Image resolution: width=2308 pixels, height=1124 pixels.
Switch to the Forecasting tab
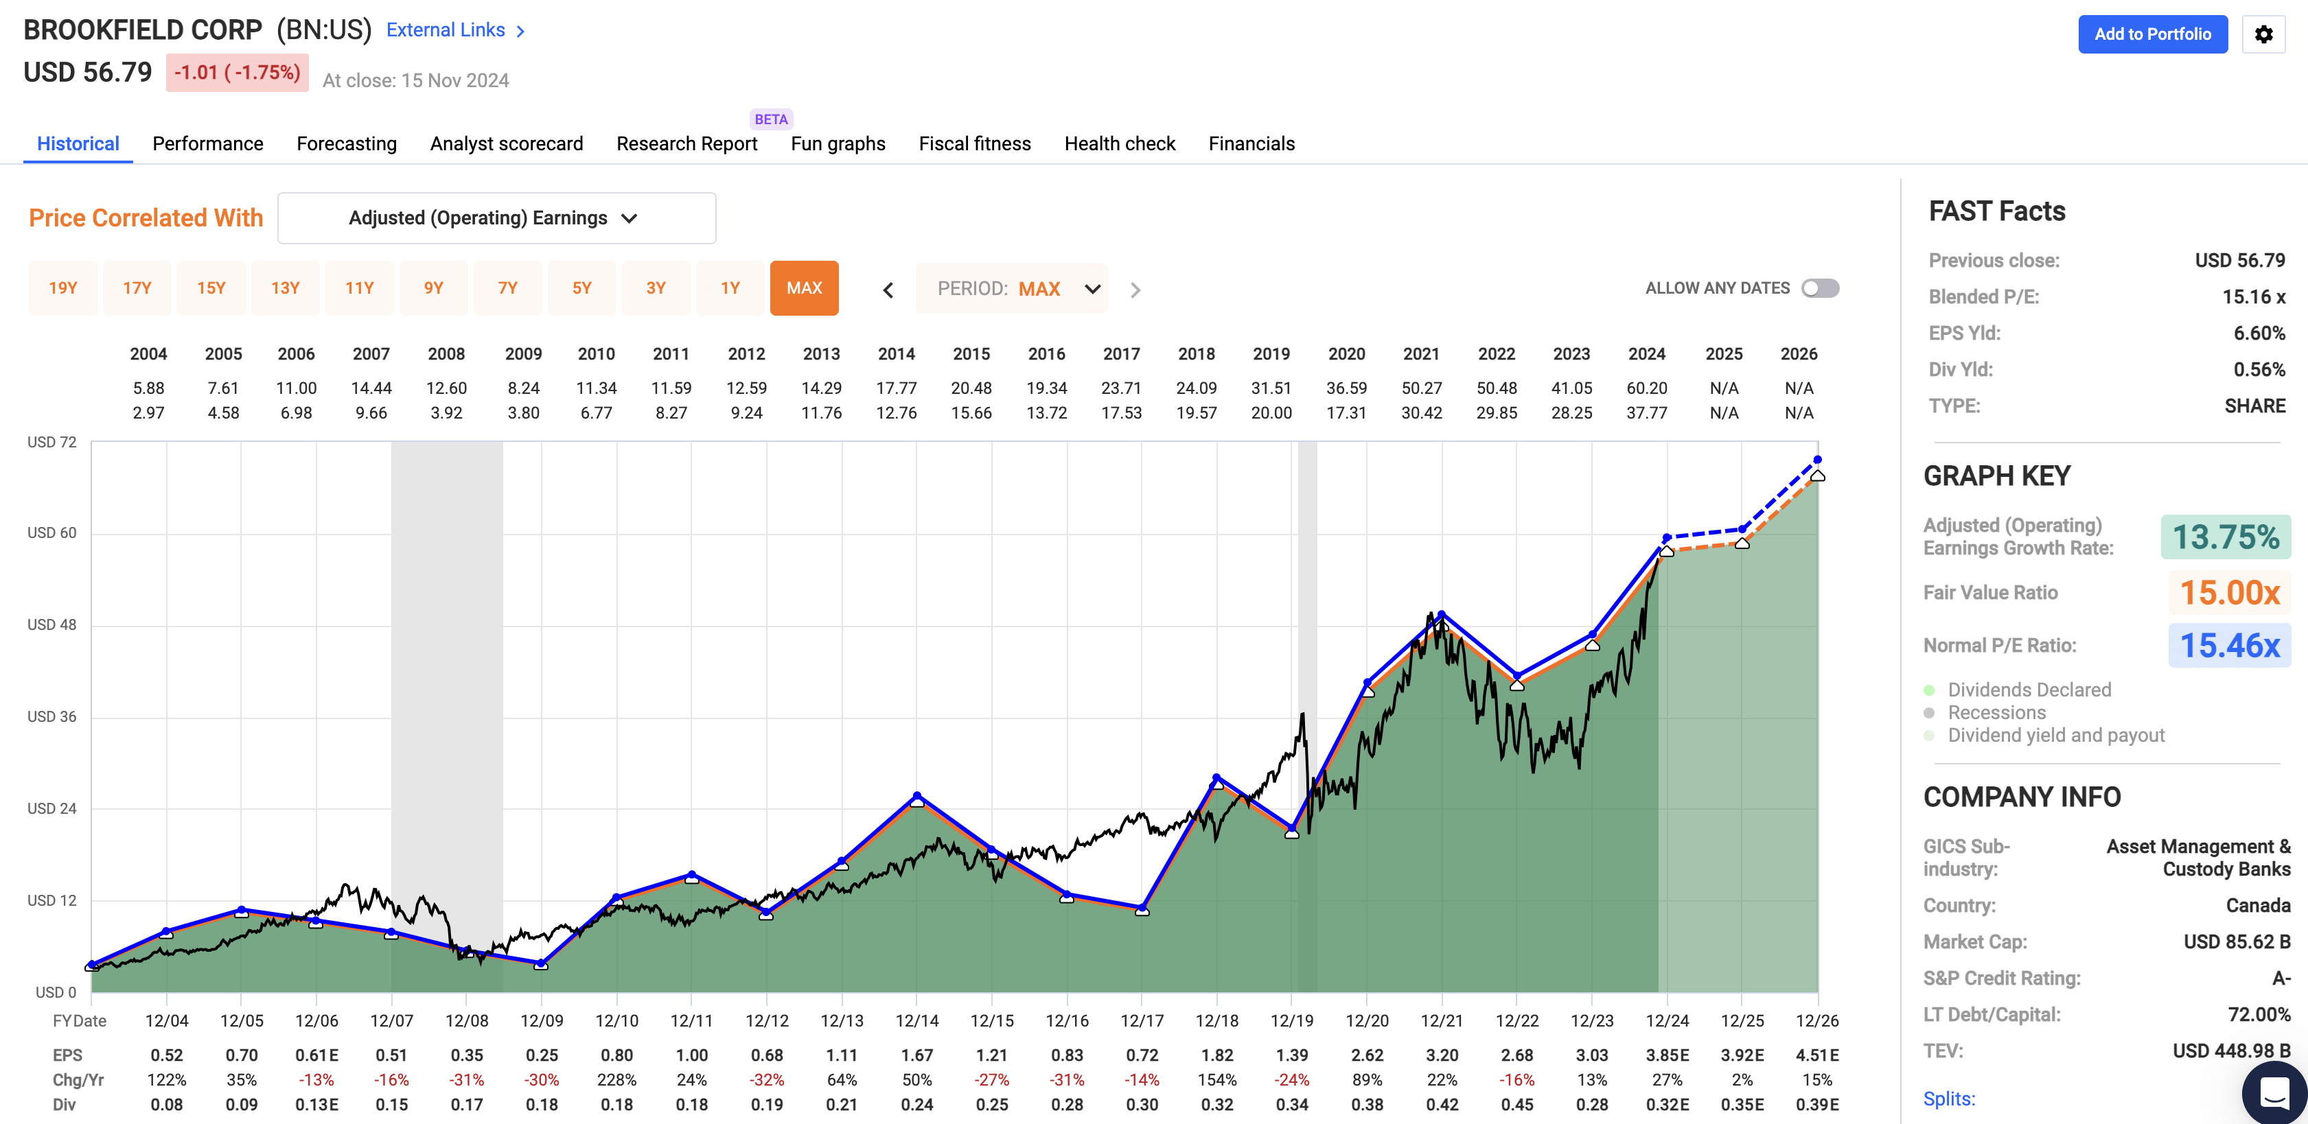click(346, 143)
